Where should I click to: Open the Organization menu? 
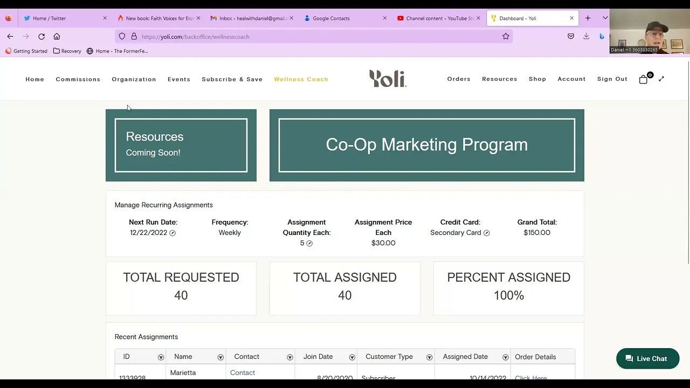tap(134, 79)
